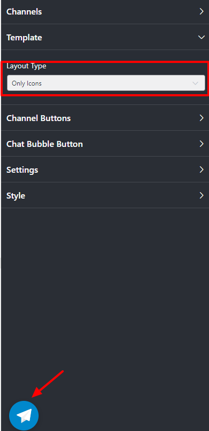This screenshot has height=431, width=209.
Task: Click the Layout Type field label
Action: click(x=26, y=66)
